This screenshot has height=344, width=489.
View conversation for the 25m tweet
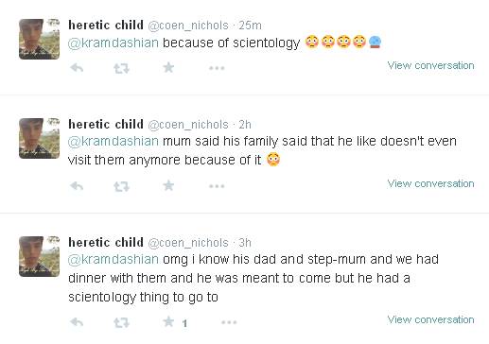(430, 65)
